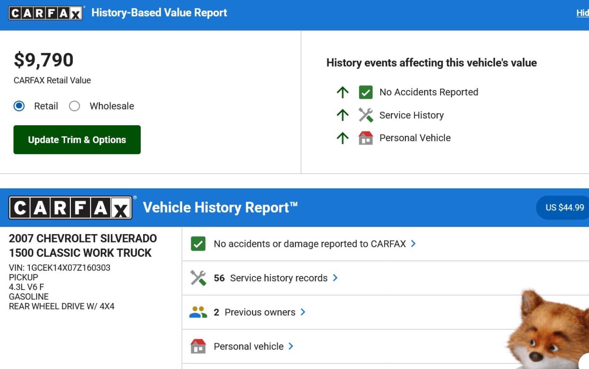Viewport: 589px width, 369px height.
Task: Click the house icon beside Personal vehicle row
Action: coord(198,346)
